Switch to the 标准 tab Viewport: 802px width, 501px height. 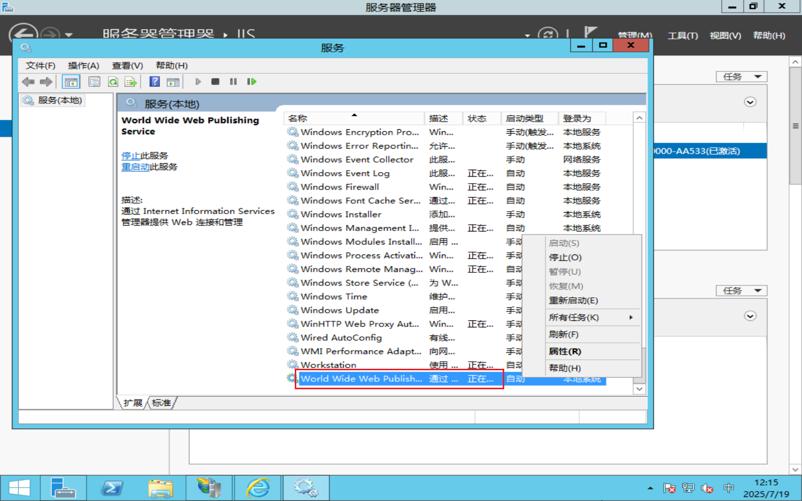click(161, 403)
